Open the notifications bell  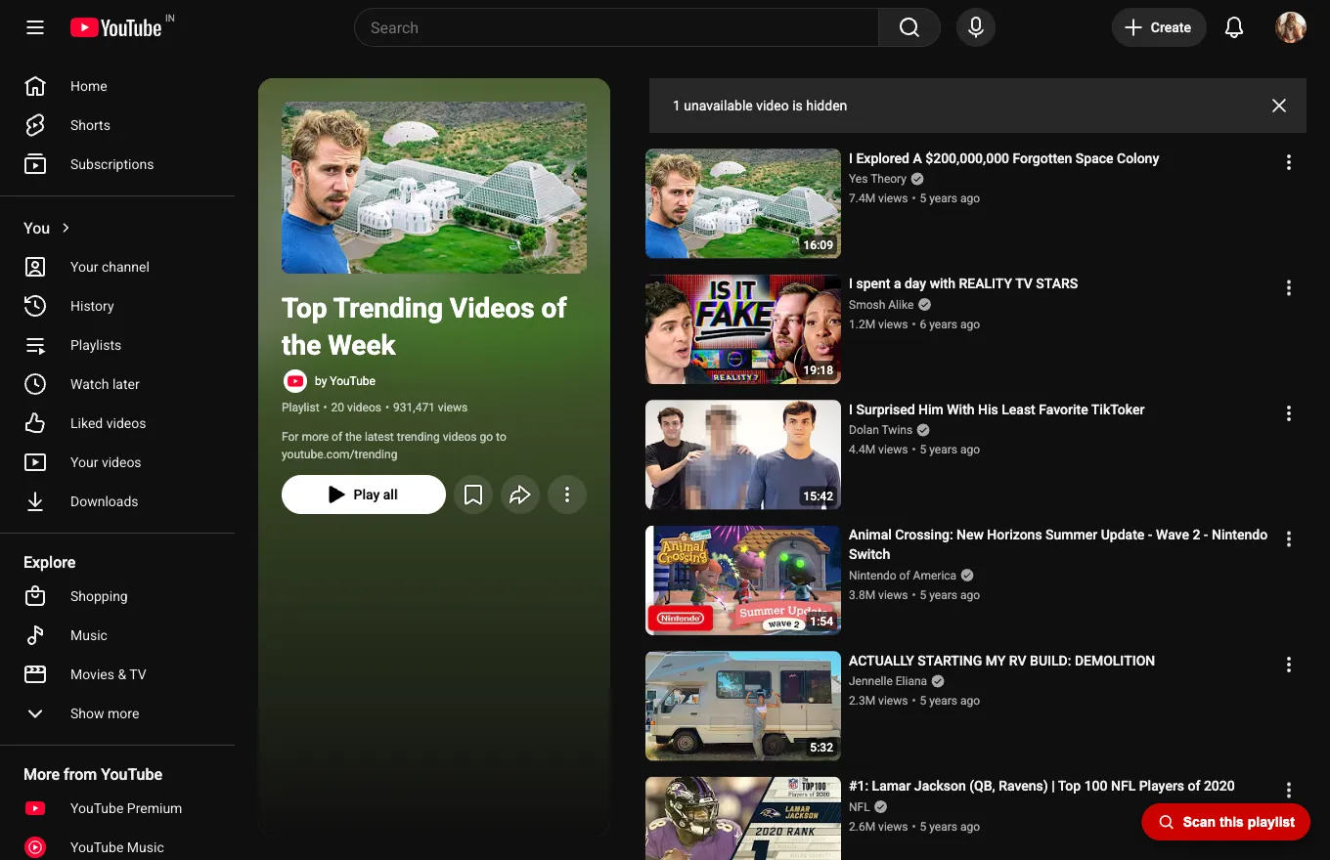coord(1234,27)
